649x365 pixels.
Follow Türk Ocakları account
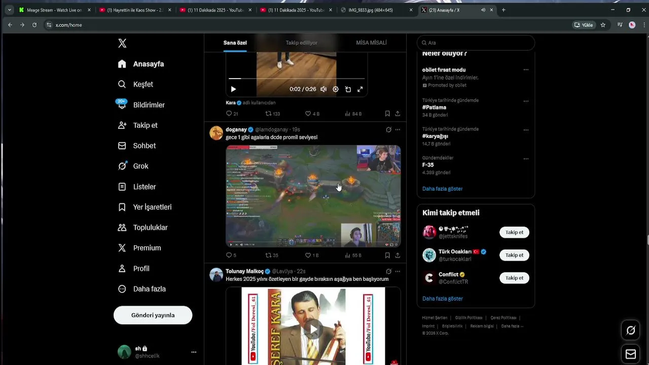(x=514, y=255)
